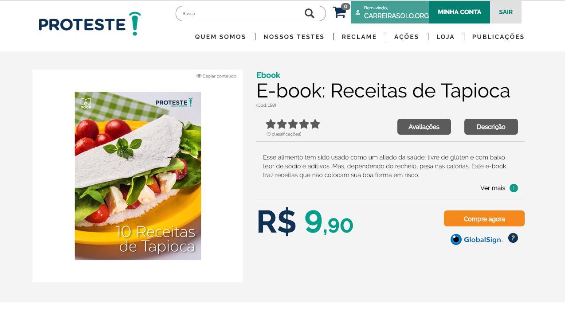Click the search magnifier icon
Screen dimensions: 565x311
click(x=310, y=13)
